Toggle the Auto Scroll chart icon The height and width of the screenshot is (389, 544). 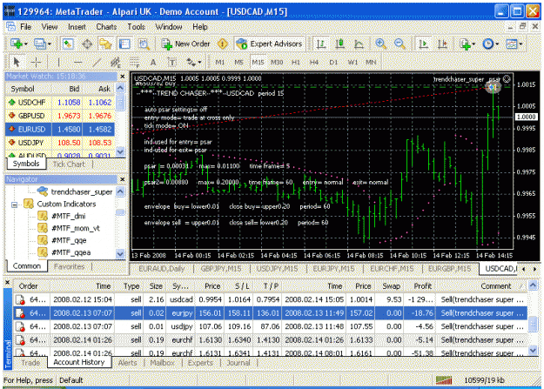[x=423, y=44]
